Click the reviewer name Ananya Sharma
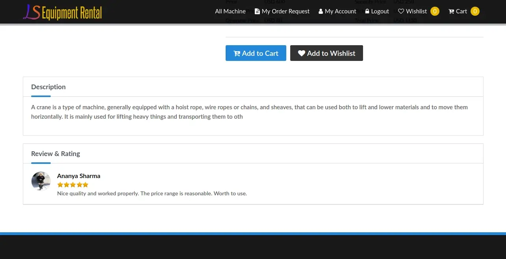Image resolution: width=506 pixels, height=259 pixels. tap(79, 176)
